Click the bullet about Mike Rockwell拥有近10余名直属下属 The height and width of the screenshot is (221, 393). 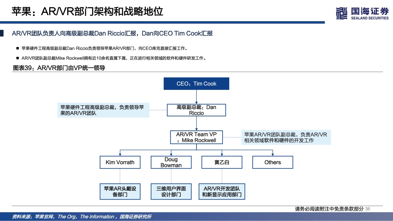coord(114,58)
